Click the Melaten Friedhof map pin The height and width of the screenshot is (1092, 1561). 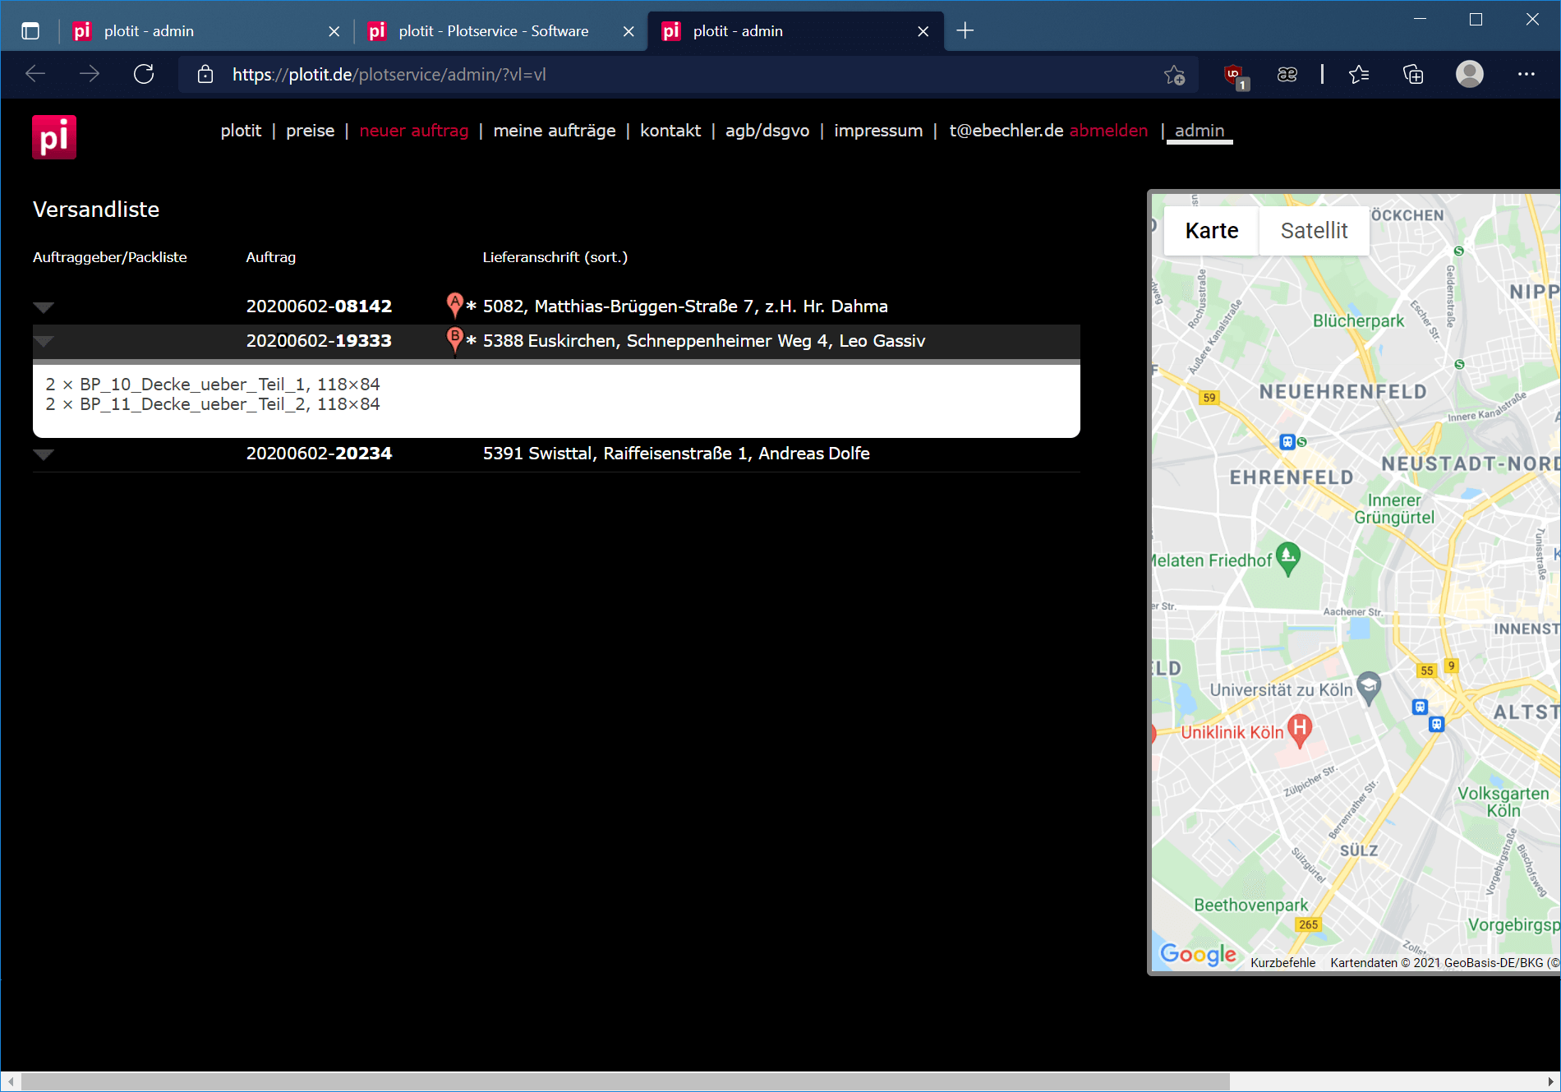pos(1288,558)
